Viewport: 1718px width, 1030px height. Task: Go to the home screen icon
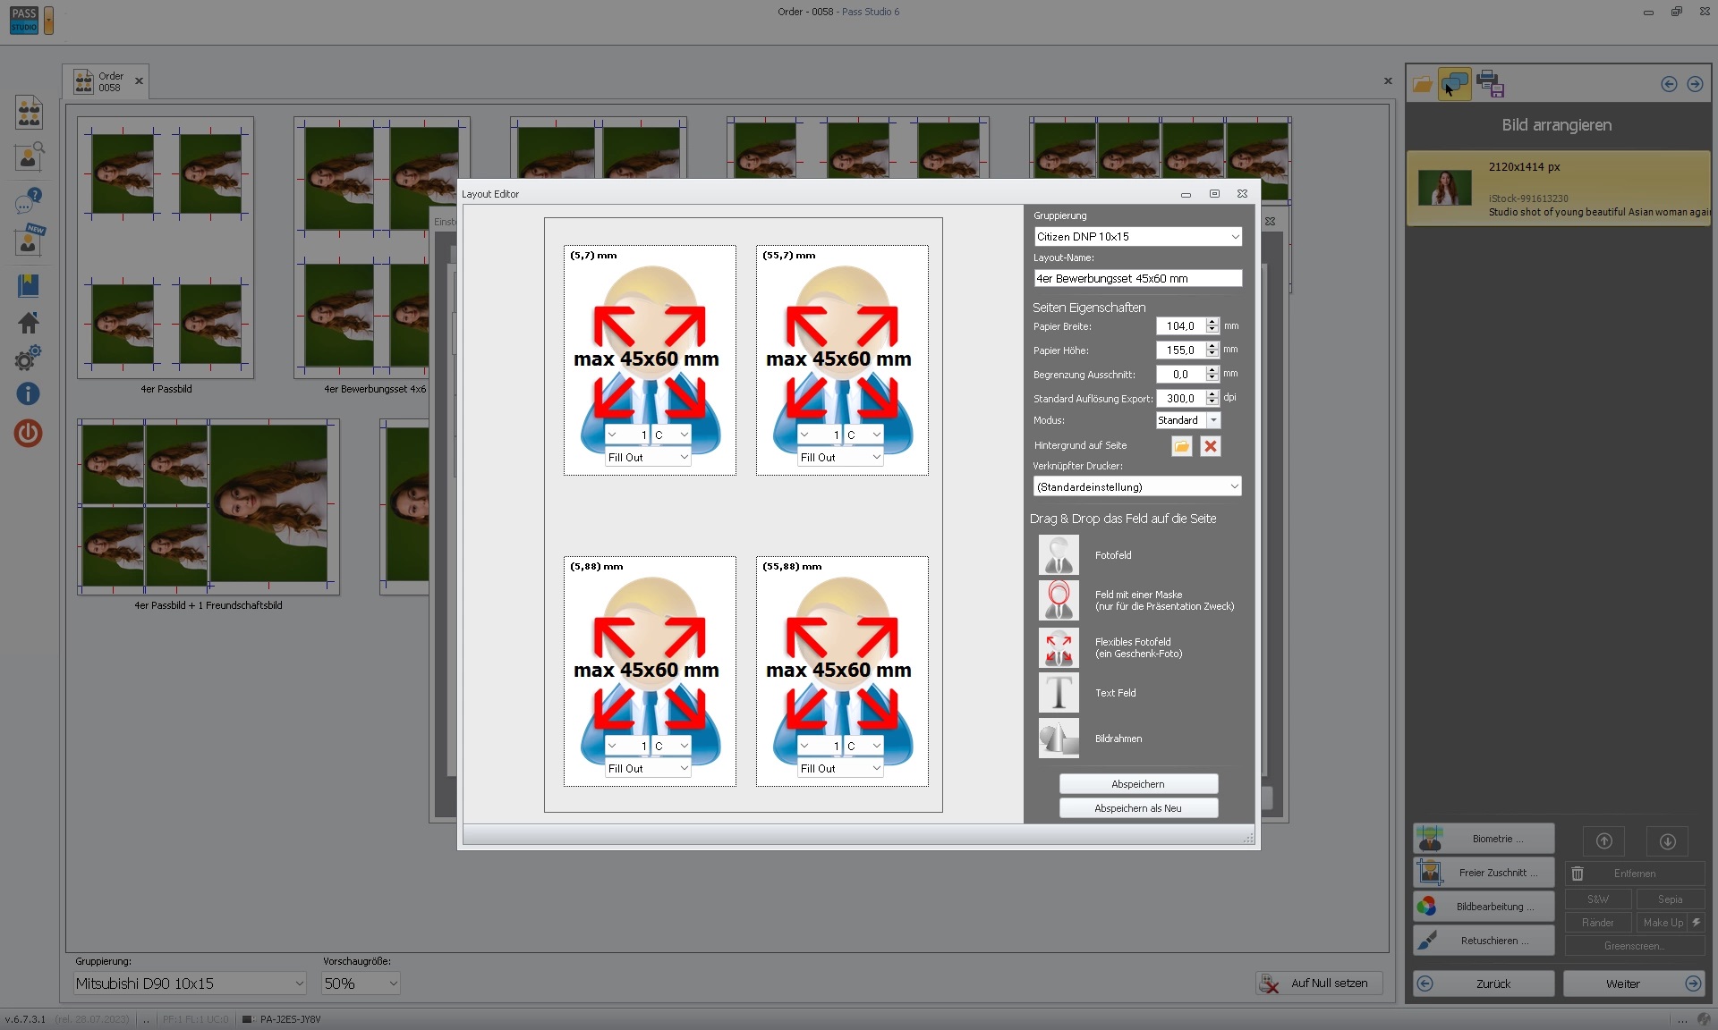[29, 322]
